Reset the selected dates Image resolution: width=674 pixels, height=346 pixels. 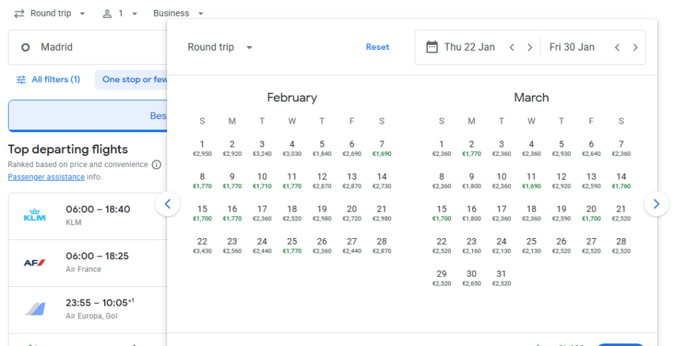(377, 47)
